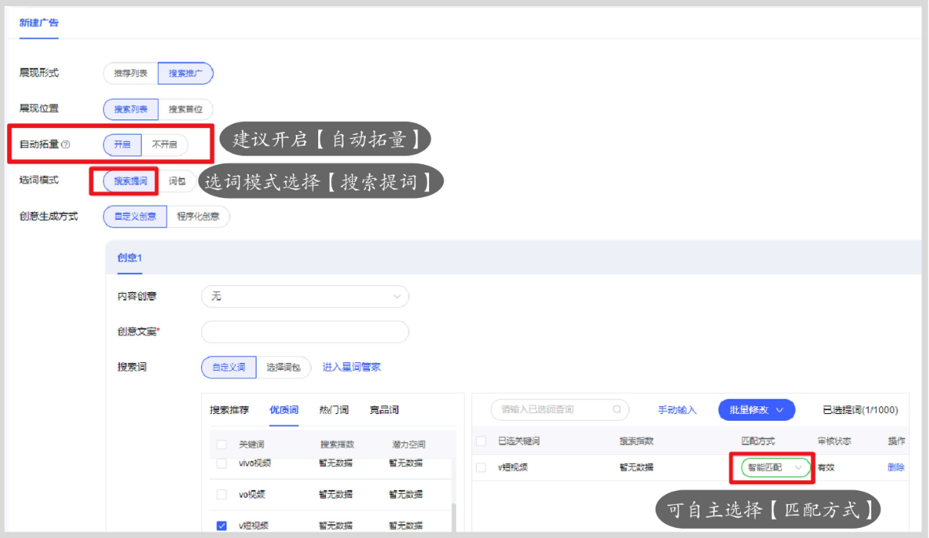
Task: Select the 创意1 tab
Action: pos(129,257)
